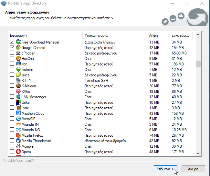Click Ηλεκτρονικό ταχυδρομείο subcategory cell

pos(105,141)
